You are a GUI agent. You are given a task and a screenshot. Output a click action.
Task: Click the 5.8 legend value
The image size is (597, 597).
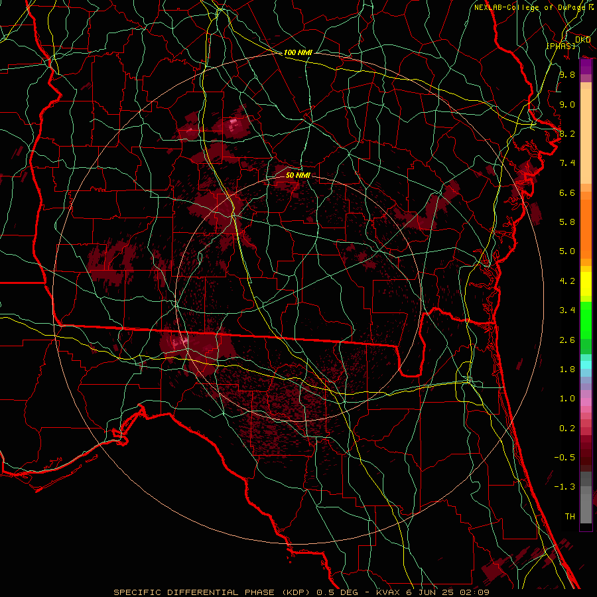pos(567,222)
